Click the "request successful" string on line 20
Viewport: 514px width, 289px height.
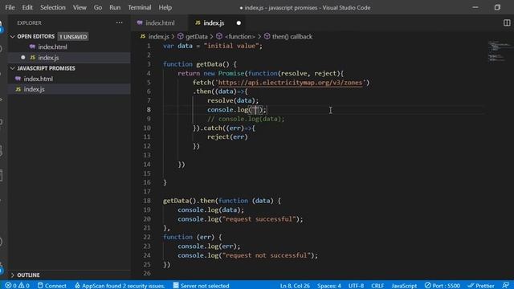click(259, 219)
